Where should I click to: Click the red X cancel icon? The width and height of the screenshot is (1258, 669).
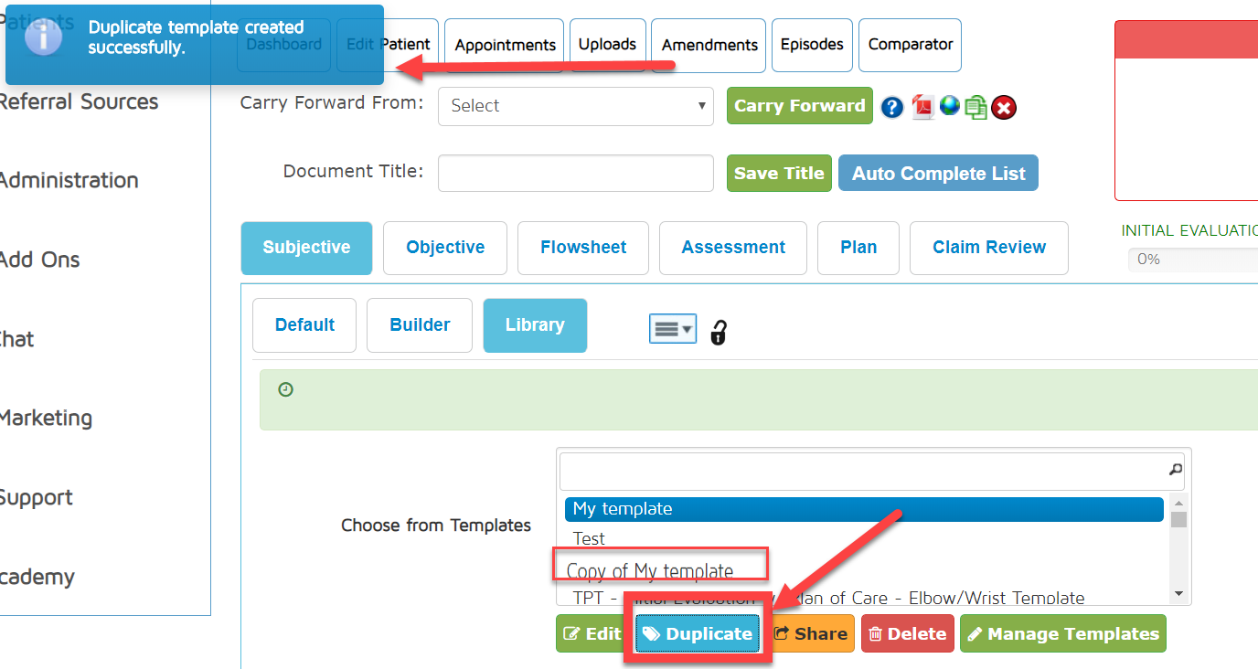(x=1004, y=108)
